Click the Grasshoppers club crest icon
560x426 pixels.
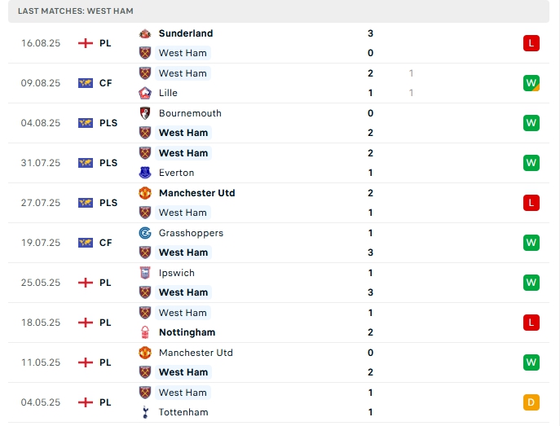click(x=145, y=233)
